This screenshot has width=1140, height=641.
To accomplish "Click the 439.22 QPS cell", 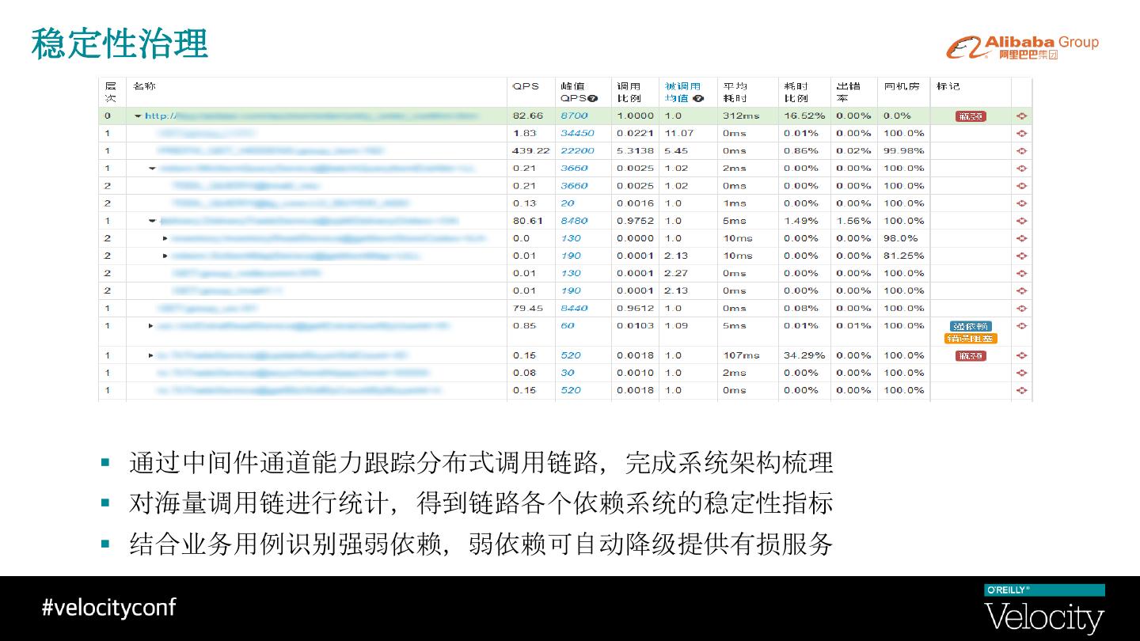I will [x=531, y=151].
